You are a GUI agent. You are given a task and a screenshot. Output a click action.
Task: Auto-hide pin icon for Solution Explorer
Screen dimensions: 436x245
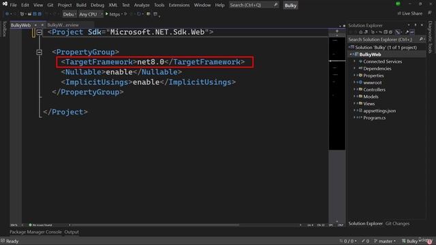tap(416, 25)
